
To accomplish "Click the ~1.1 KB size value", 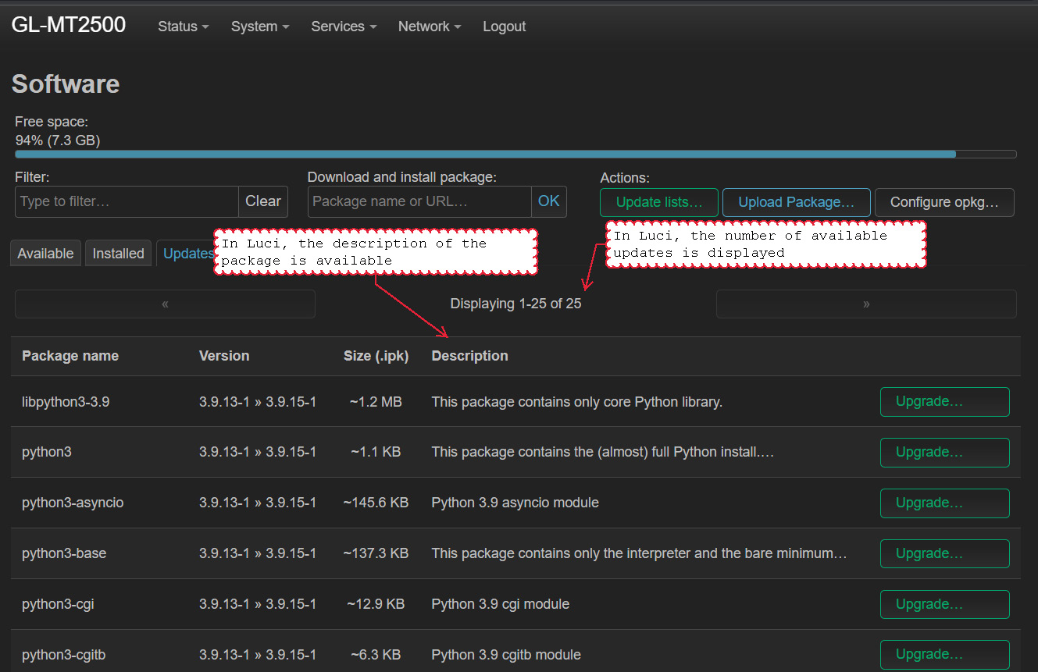I will click(x=376, y=452).
